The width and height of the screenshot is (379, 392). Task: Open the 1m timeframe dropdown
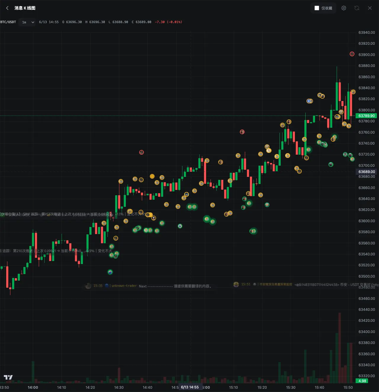pos(27,22)
